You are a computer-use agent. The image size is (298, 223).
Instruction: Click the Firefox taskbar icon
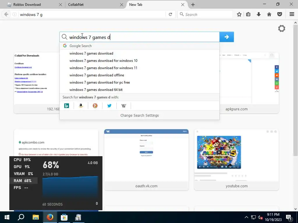click(x=50, y=217)
